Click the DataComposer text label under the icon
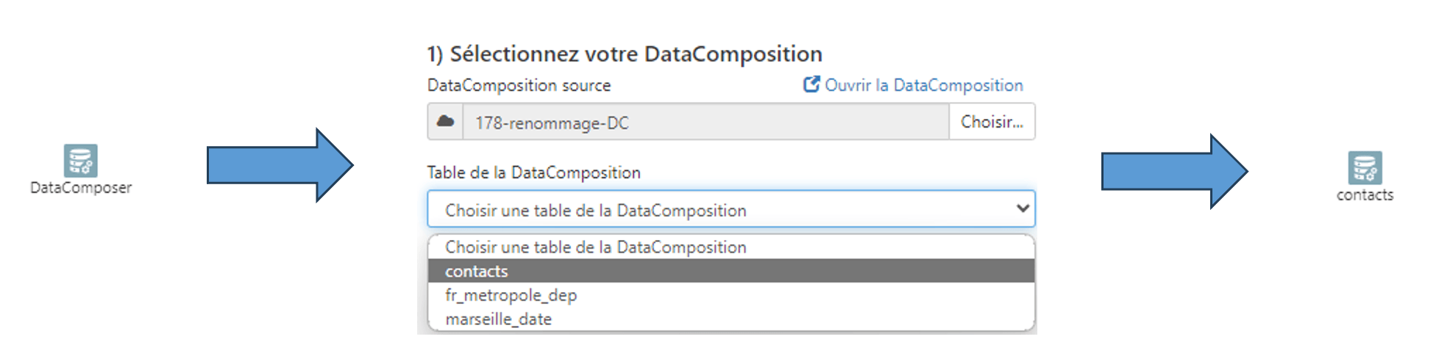 [x=81, y=188]
